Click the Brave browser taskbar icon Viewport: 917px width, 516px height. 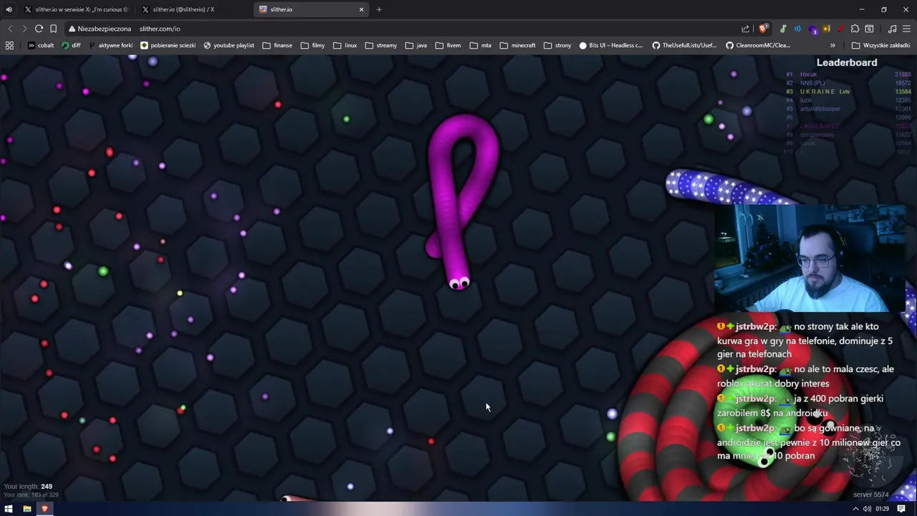(44, 509)
